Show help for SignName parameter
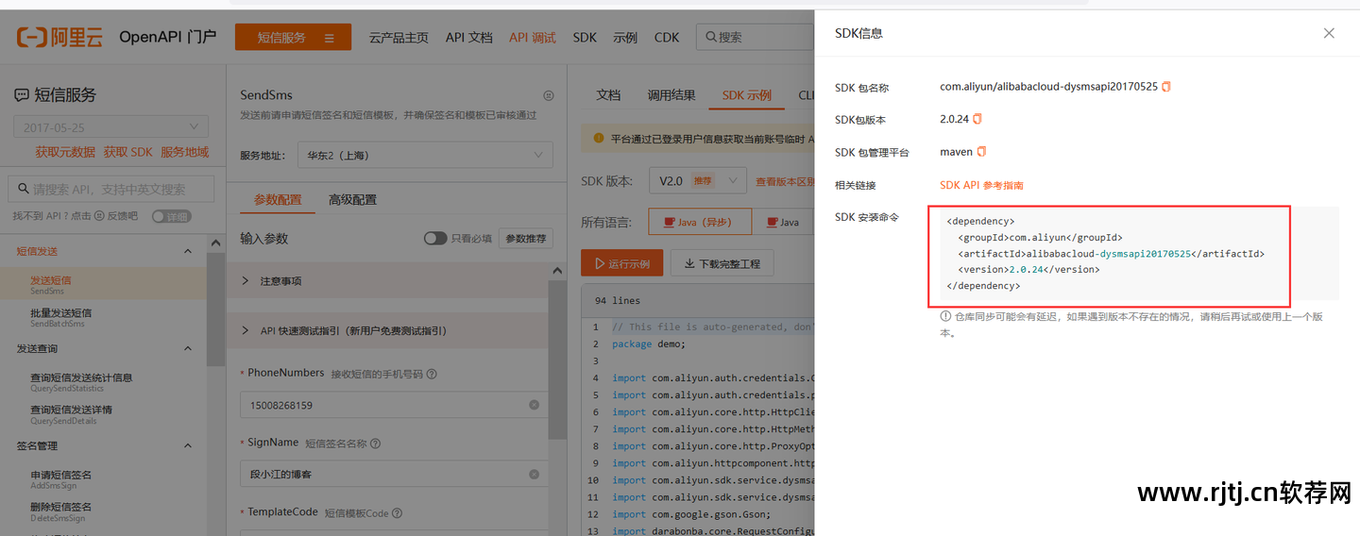Screen dimensions: 1360x536 [376, 444]
